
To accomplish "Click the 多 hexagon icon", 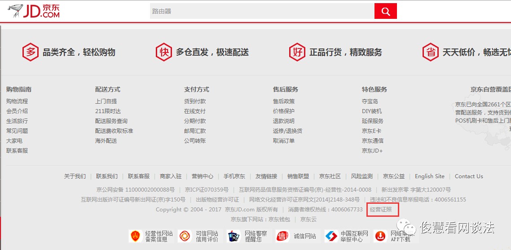I will tap(30, 52).
